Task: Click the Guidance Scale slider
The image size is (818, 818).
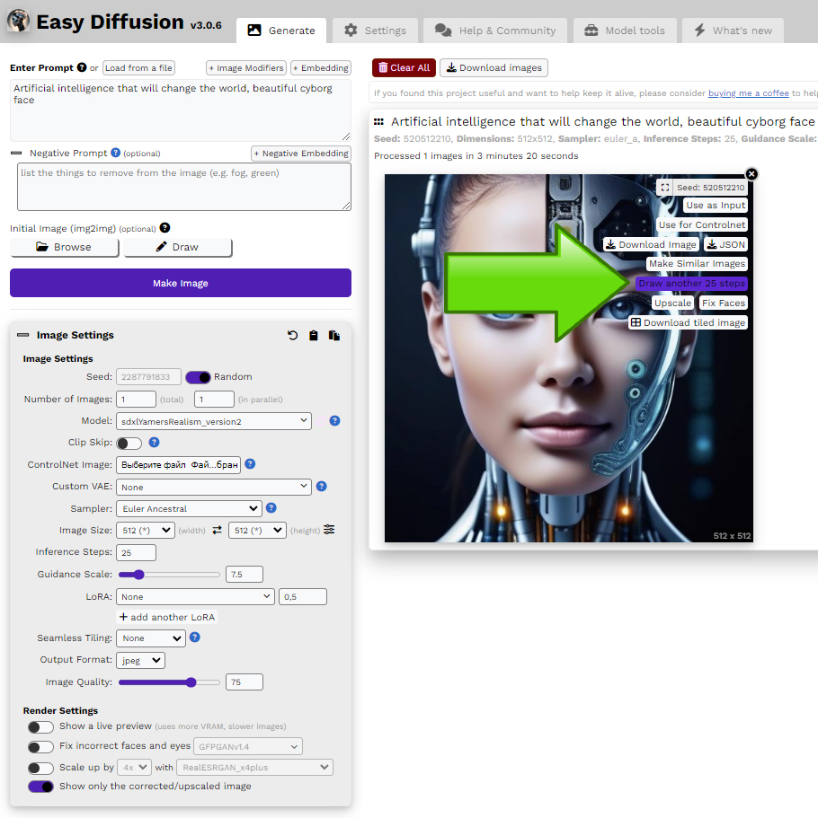Action: click(x=169, y=575)
